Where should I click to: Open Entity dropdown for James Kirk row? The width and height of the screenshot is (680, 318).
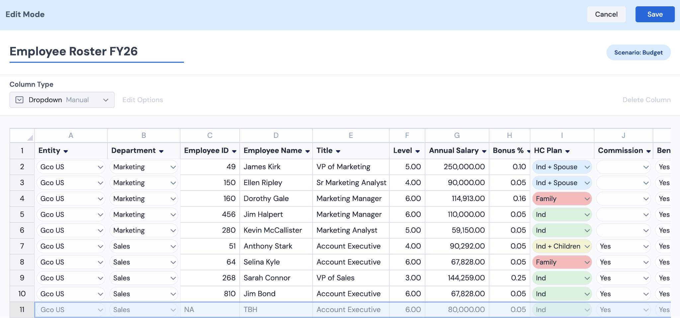[x=71, y=167]
